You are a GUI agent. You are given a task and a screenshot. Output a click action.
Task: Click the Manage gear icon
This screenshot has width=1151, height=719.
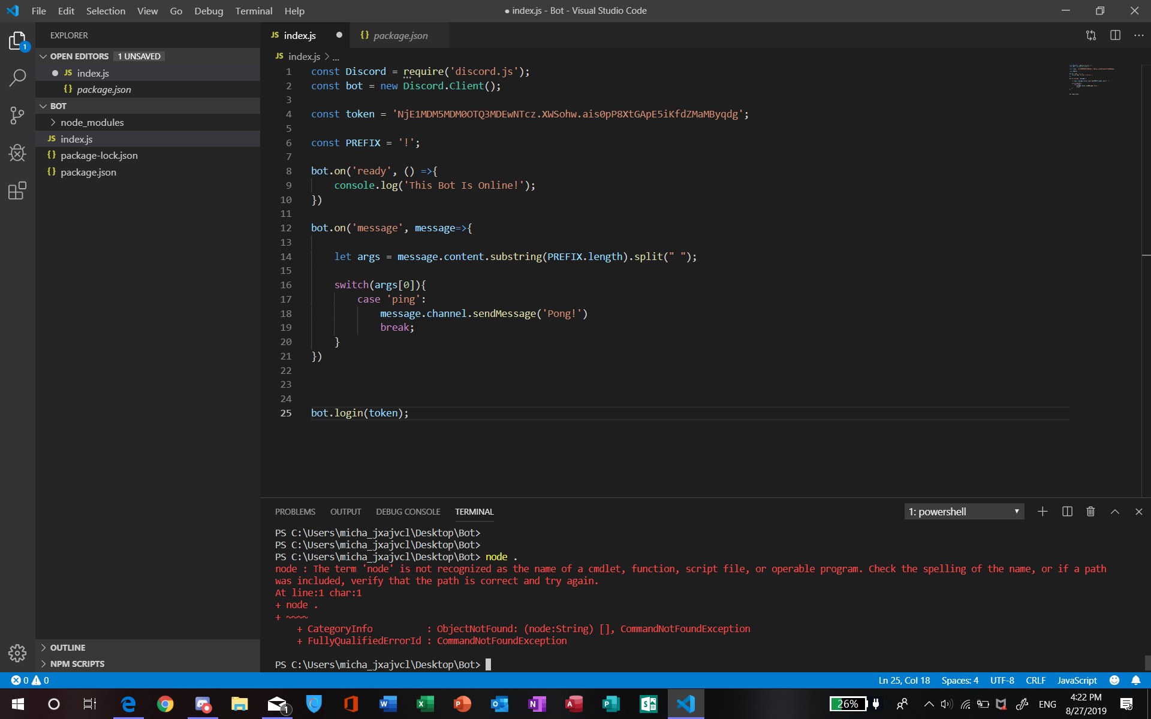[x=17, y=652]
